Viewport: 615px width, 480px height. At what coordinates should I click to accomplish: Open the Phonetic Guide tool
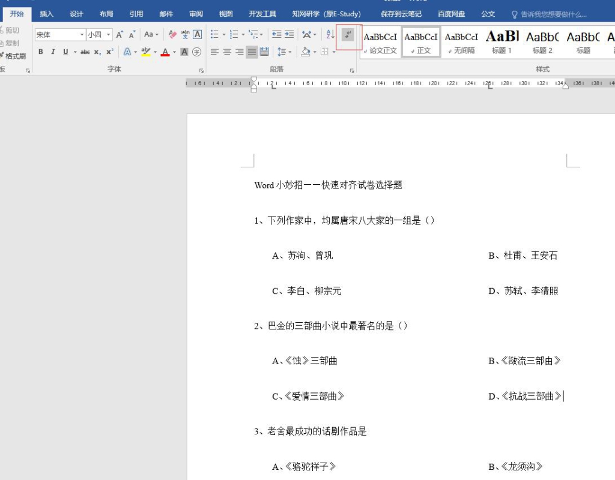[x=184, y=34]
